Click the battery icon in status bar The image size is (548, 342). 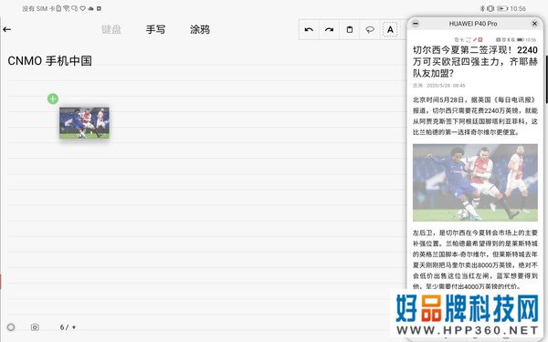(502, 8)
